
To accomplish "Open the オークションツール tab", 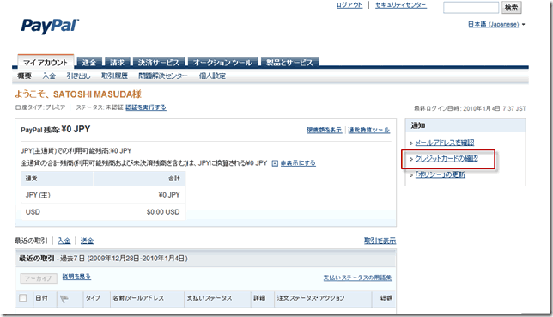I will pyautogui.click(x=222, y=63).
